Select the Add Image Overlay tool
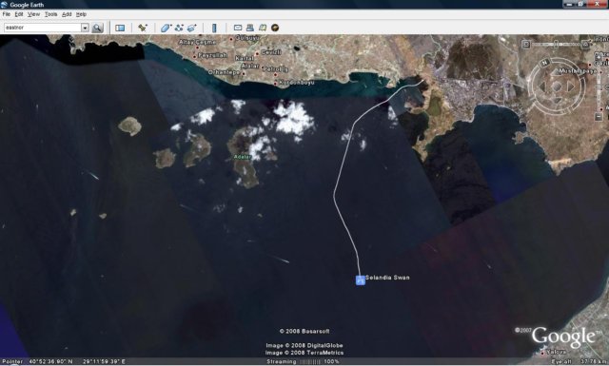The height and width of the screenshot is (366, 609). pos(192,28)
